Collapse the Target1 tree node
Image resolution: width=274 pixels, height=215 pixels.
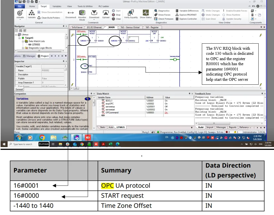pyautogui.click(x=19, y=38)
